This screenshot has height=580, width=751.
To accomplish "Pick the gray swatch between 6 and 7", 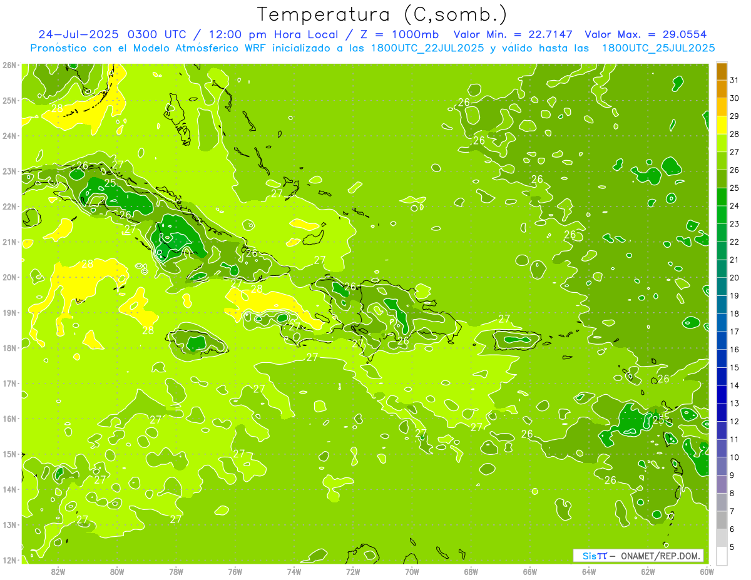I will (x=722, y=520).
